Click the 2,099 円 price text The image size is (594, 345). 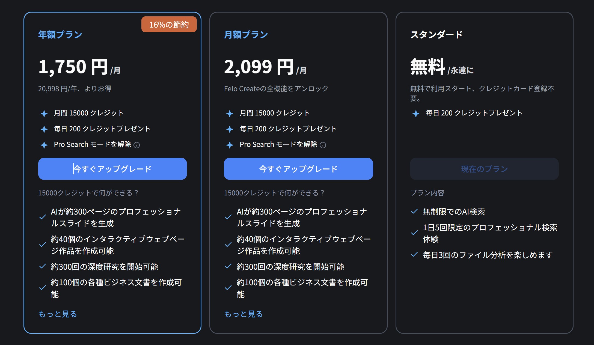point(259,67)
